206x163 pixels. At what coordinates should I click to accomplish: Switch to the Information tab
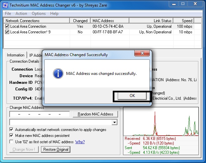point(16,55)
